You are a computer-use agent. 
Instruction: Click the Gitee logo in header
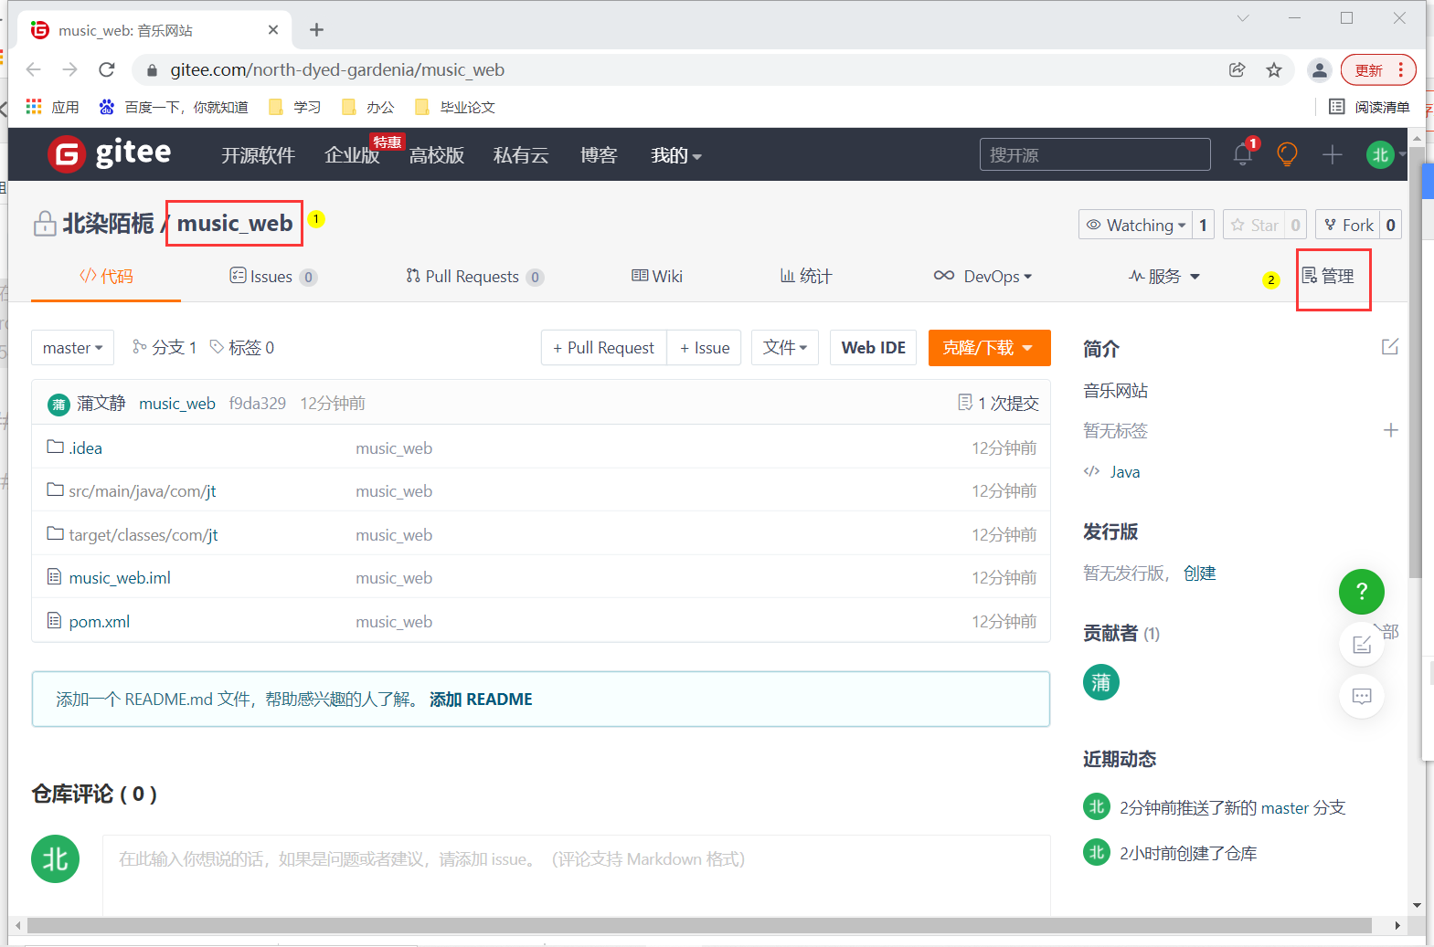point(109,153)
